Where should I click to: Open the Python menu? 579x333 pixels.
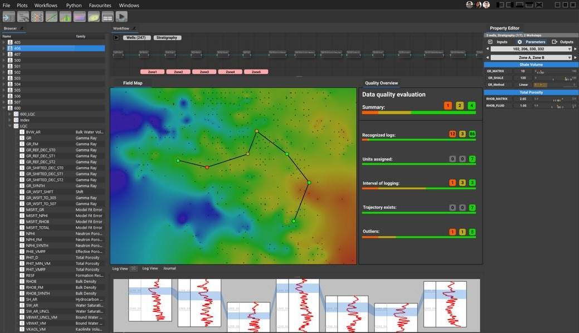tap(74, 6)
